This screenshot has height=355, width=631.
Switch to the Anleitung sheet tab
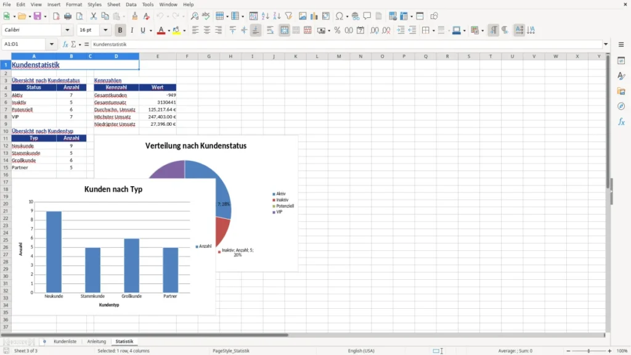(x=97, y=341)
